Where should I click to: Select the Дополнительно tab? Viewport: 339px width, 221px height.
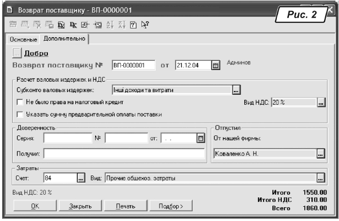point(65,40)
